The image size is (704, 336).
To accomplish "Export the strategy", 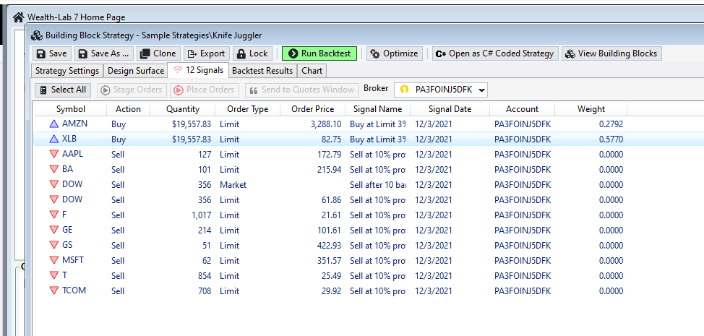I will (x=207, y=53).
